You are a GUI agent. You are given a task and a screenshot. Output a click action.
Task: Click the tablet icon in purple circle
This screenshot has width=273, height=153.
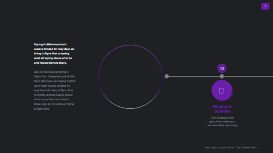[x=221, y=91]
